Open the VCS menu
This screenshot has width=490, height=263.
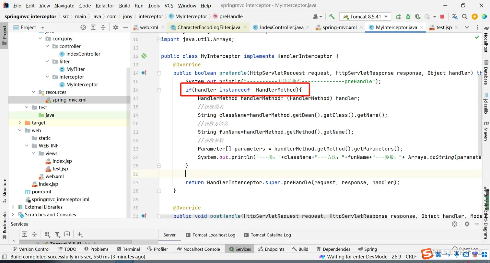tap(169, 6)
